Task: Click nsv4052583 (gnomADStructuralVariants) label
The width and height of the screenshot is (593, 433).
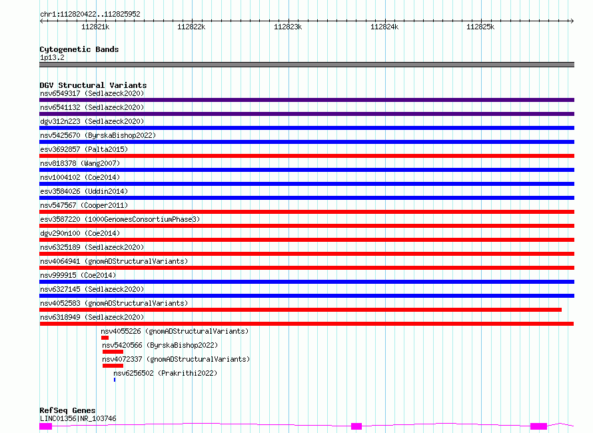Action: pyautogui.click(x=114, y=303)
